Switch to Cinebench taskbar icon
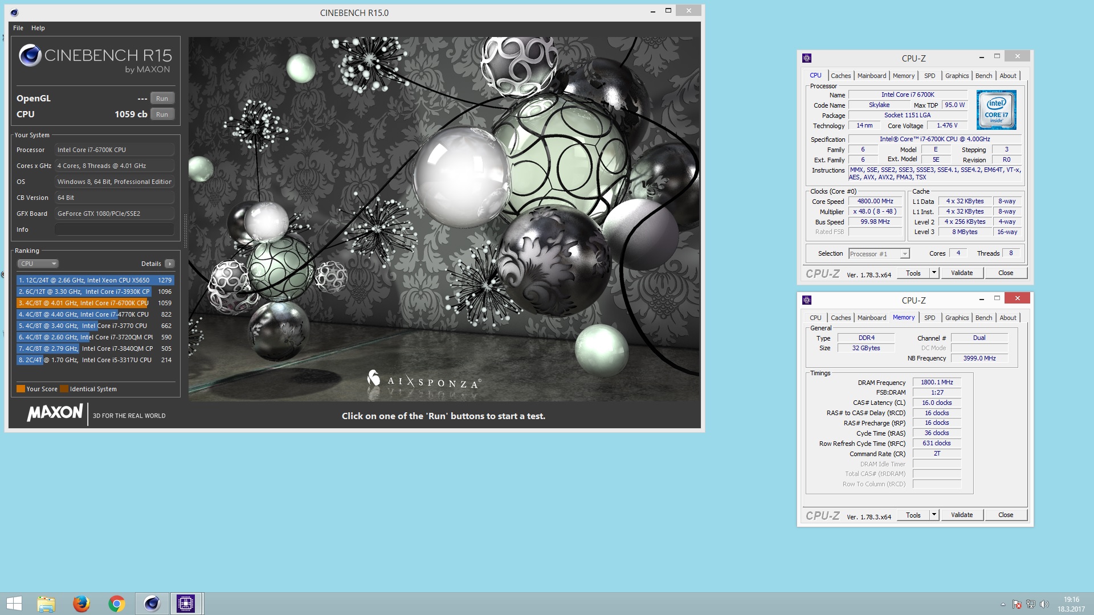1094x615 pixels. click(152, 604)
